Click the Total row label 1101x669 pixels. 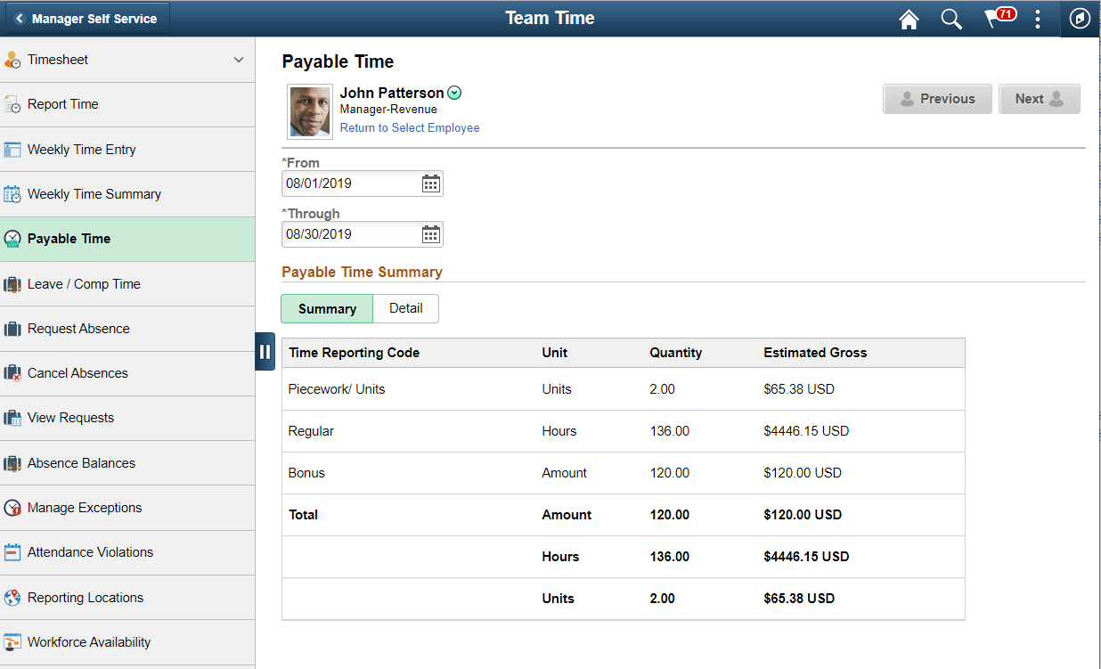(x=303, y=515)
